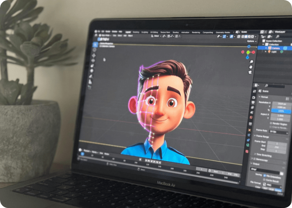Open the Frame Rate 24 fps dropdown
Viewport: 292px width, 208px height.
(x=278, y=132)
